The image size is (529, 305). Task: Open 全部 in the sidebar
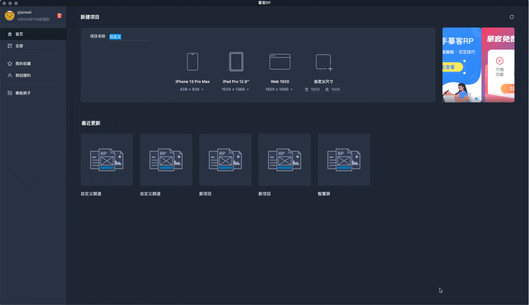(33, 46)
